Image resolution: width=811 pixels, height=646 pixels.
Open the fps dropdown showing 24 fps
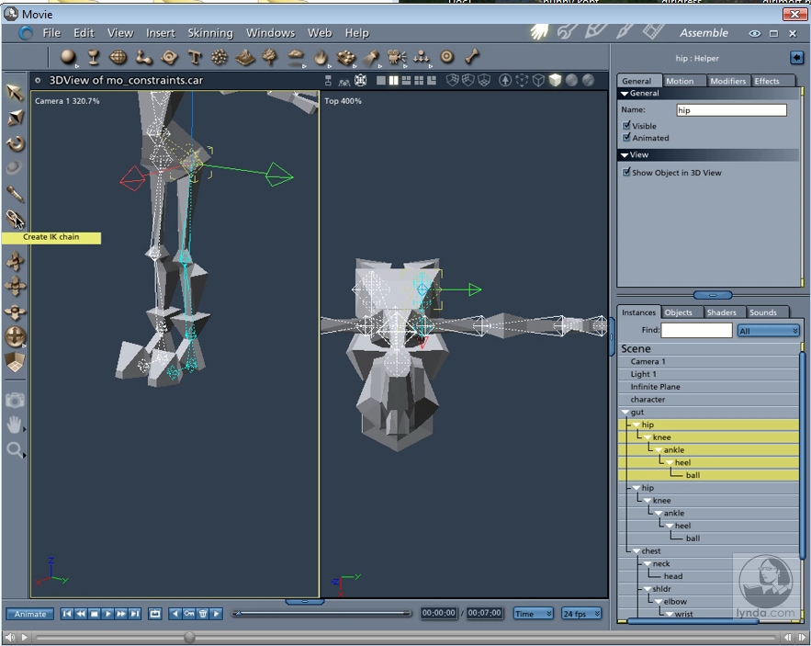point(581,614)
